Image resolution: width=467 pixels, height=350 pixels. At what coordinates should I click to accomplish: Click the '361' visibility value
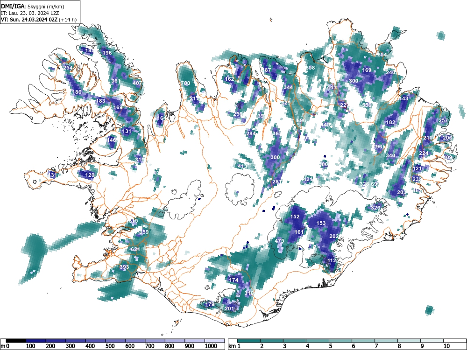click(x=115, y=81)
